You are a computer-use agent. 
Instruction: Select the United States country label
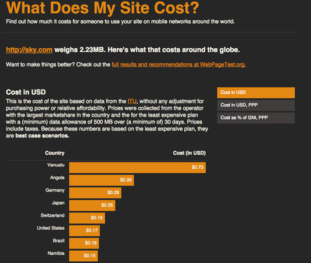coord(51,228)
